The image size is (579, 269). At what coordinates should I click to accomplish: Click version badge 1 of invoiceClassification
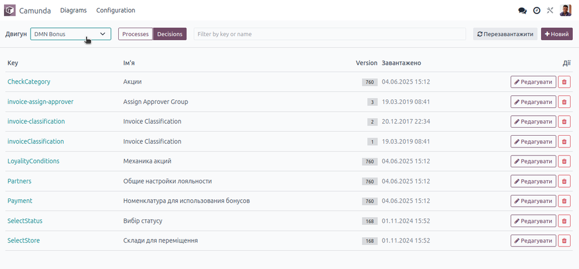tap(372, 142)
